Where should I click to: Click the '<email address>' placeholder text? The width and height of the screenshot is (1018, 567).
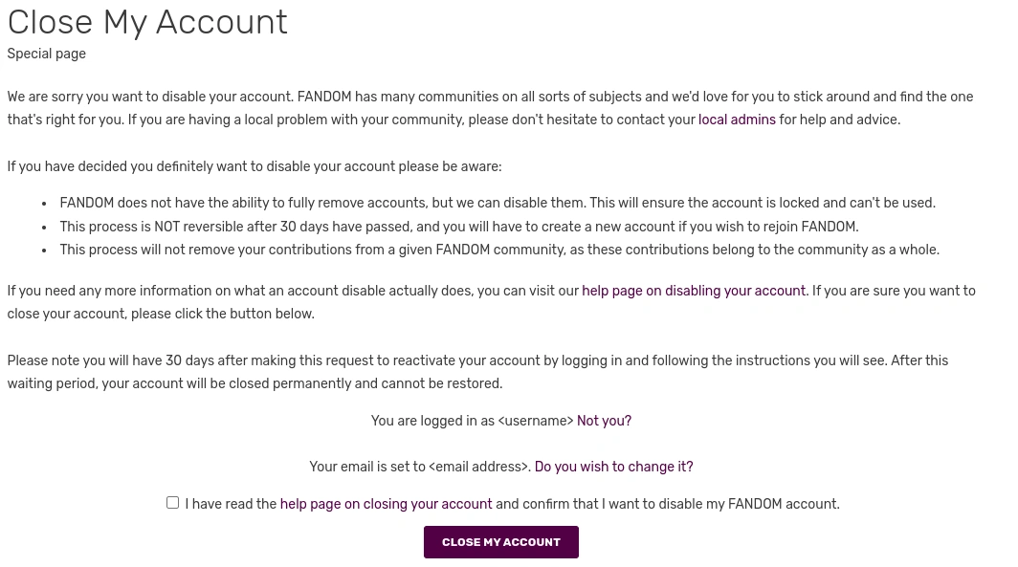point(478,468)
